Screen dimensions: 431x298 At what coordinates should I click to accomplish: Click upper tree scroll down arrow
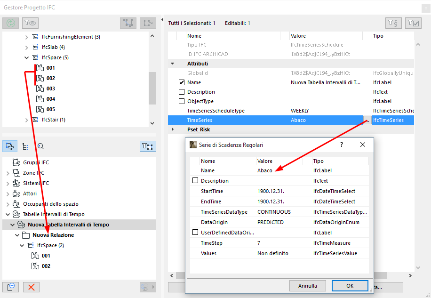[152, 123]
